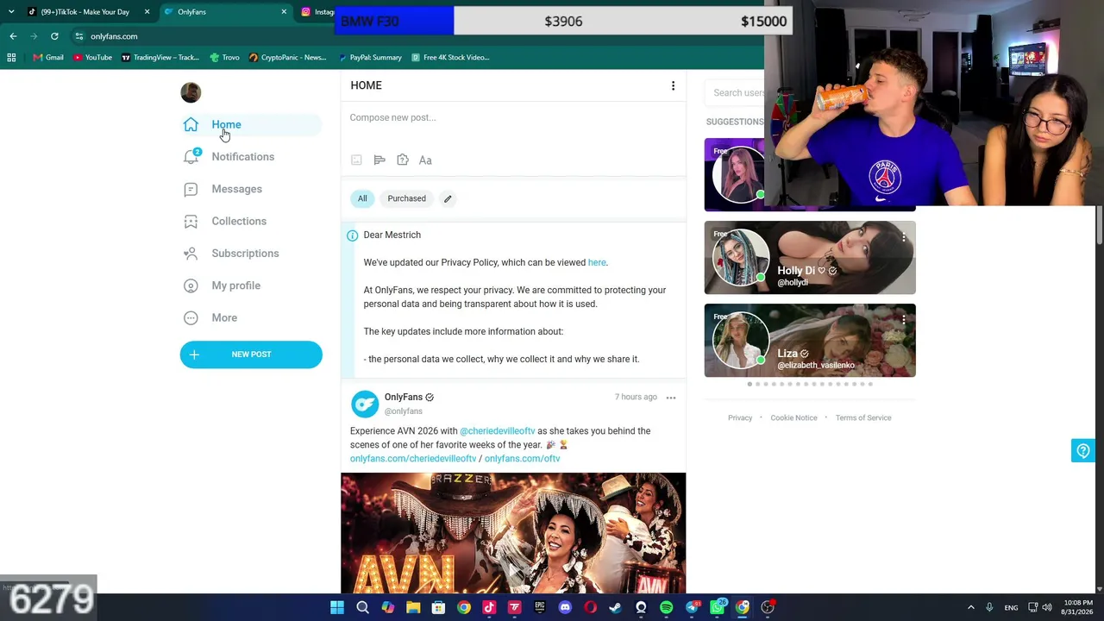The image size is (1104, 621).
Task: Open the AVN post image
Action: pyautogui.click(x=513, y=533)
